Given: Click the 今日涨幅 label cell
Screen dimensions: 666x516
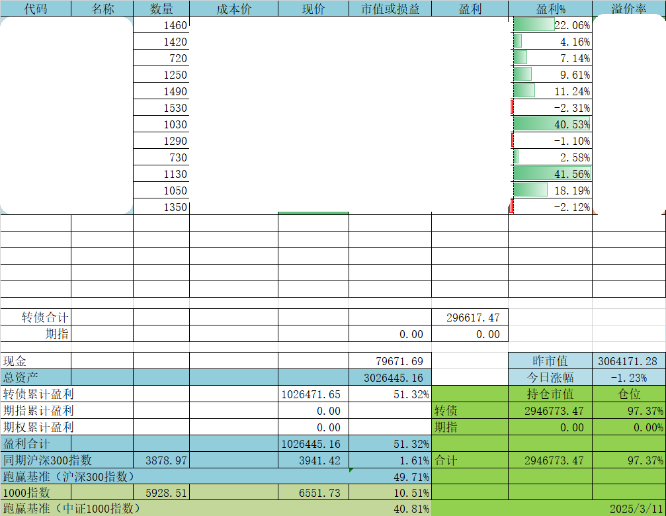Looking at the screenshot, I should pos(550,377).
